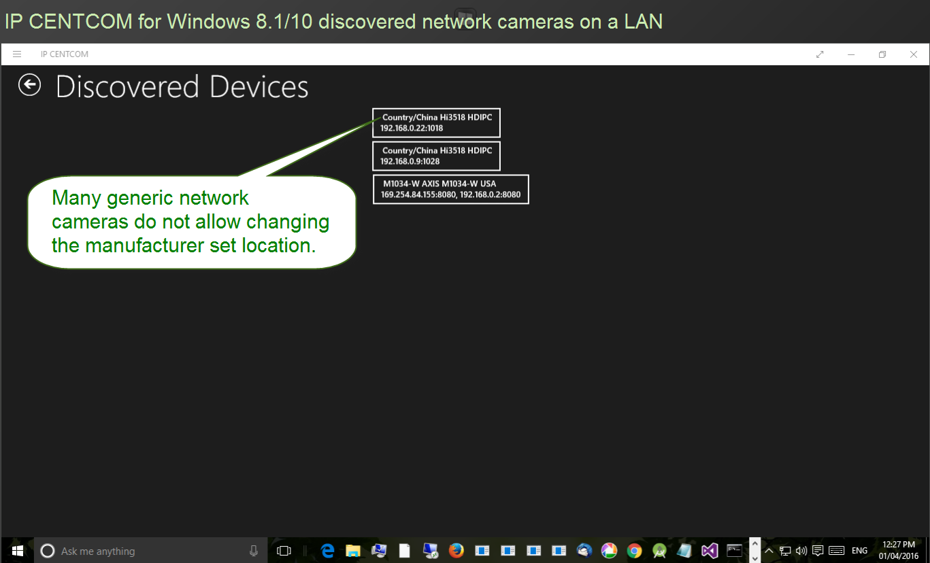Open Task View on the taskbar
The image size is (930, 563).
(284, 551)
